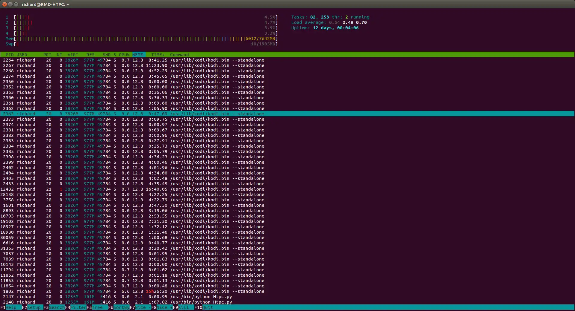
Task: Select the process row with PID 2373
Action: point(287,119)
